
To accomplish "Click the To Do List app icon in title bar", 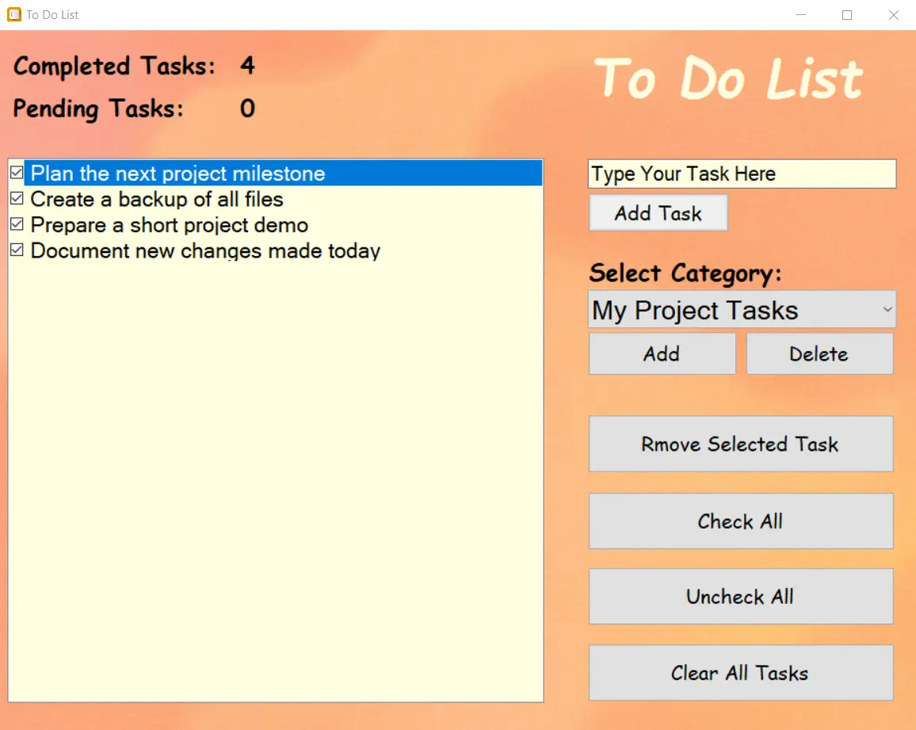I will [x=14, y=15].
